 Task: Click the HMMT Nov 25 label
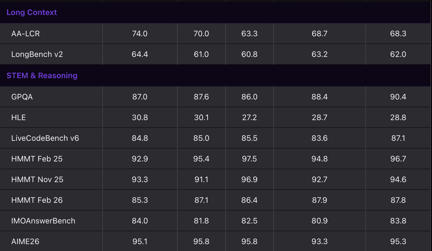(x=37, y=179)
